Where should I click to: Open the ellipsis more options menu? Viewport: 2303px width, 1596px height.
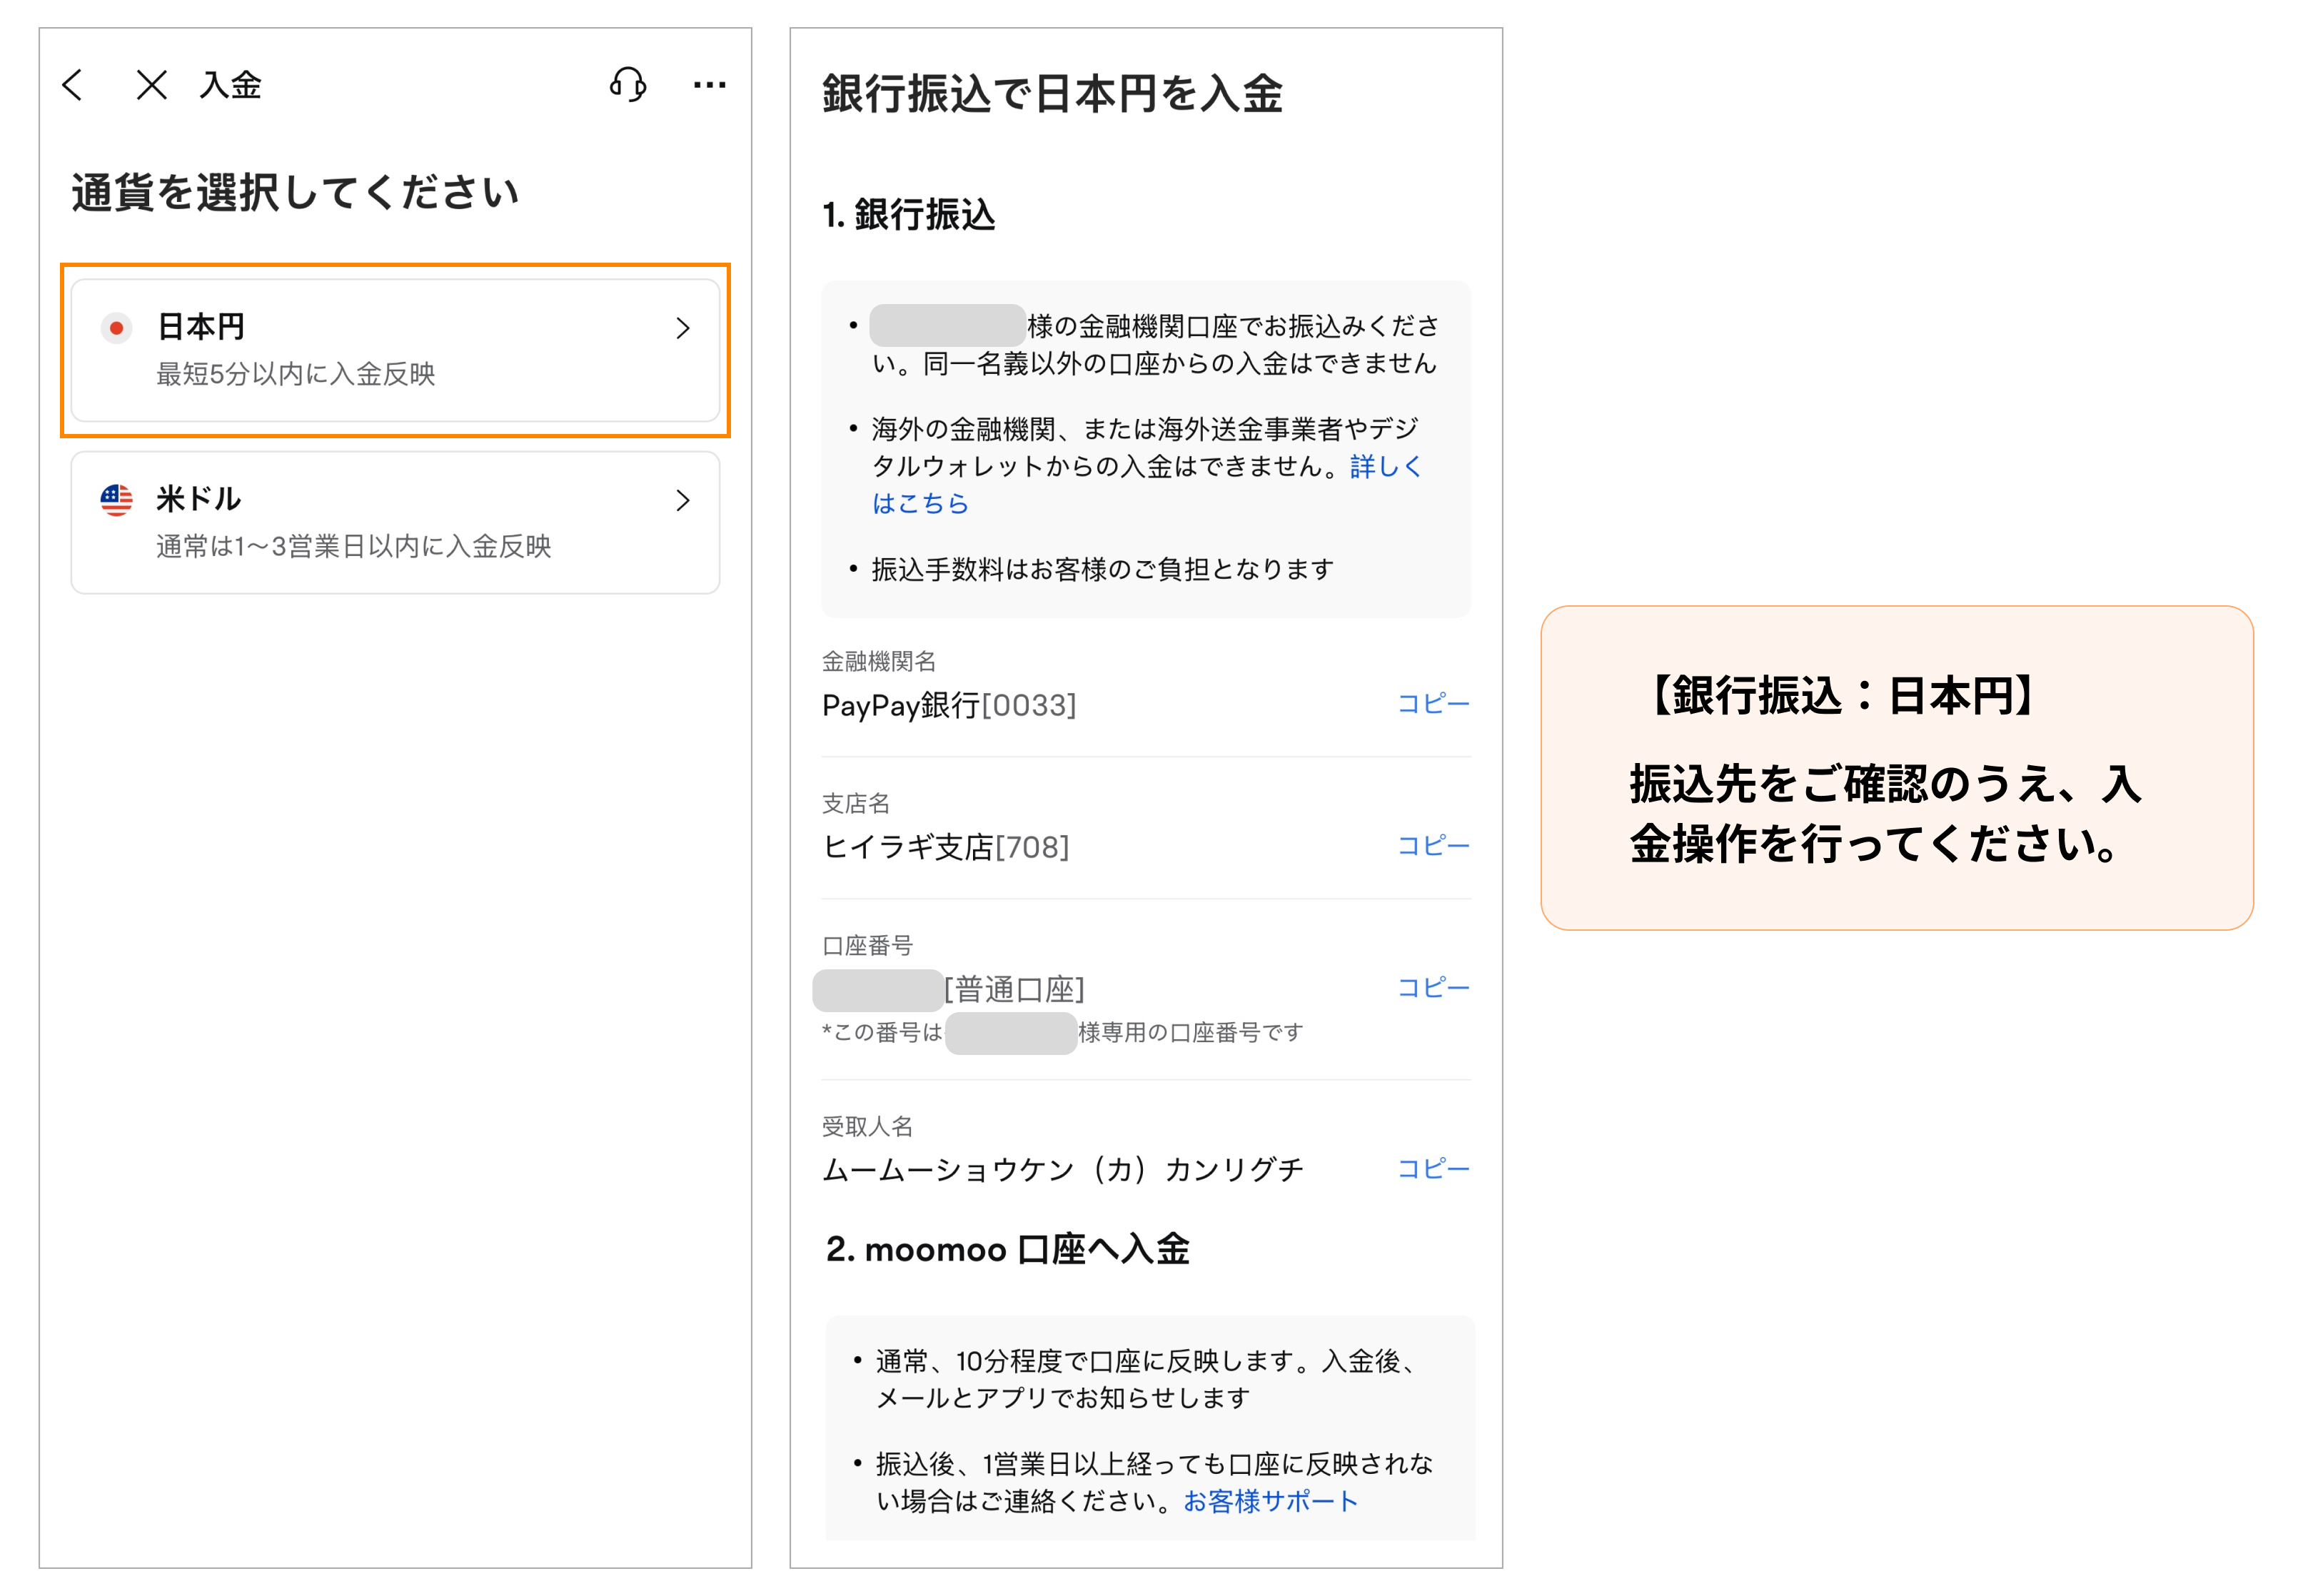click(x=709, y=85)
